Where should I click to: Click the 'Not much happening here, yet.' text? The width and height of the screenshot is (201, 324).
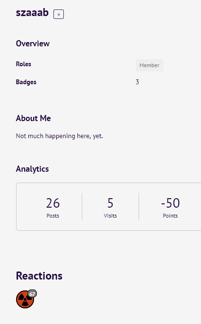coord(60,136)
